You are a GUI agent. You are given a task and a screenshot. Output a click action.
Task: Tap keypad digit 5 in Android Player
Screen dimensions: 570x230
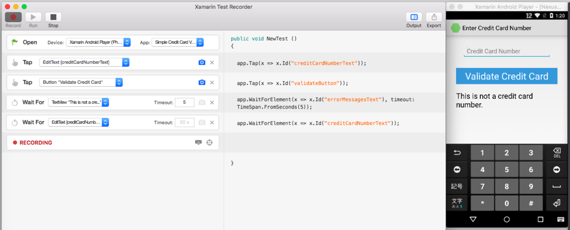click(x=507, y=169)
